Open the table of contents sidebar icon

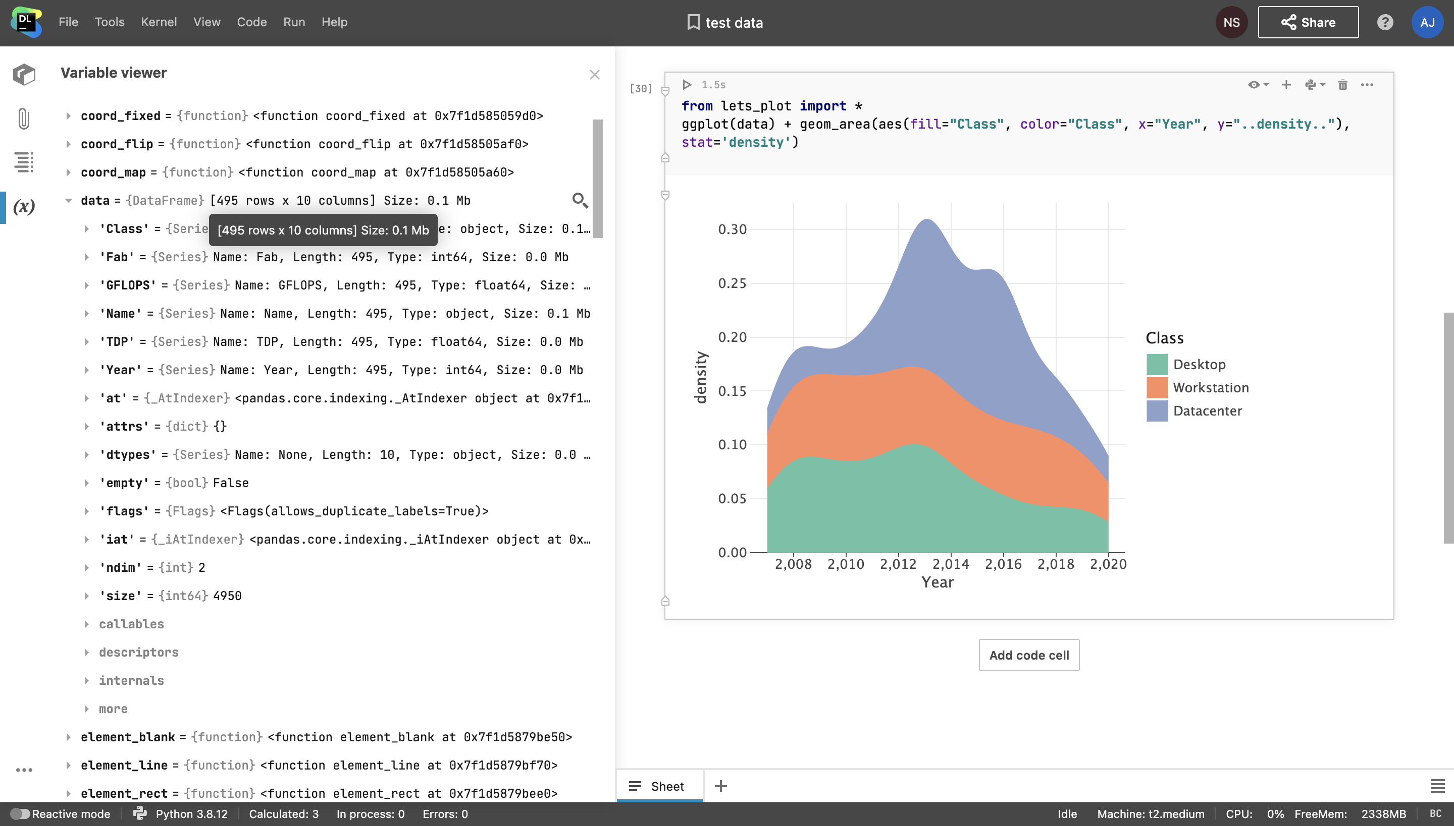coord(24,162)
